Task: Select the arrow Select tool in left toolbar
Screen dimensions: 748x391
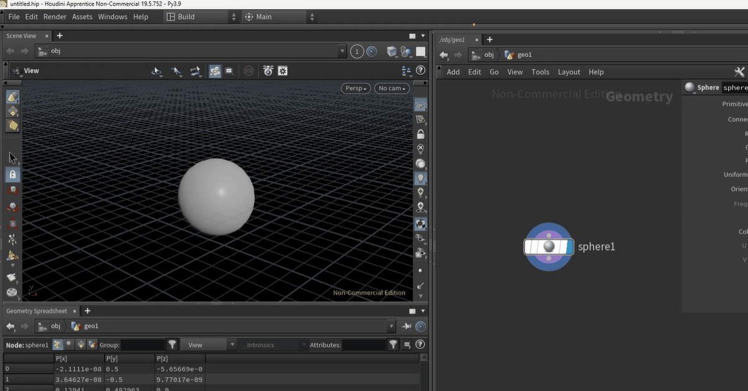Action: (12, 158)
